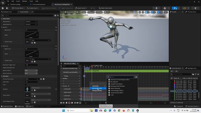Switch to Animation Blueprint mode icon

(184, 8)
